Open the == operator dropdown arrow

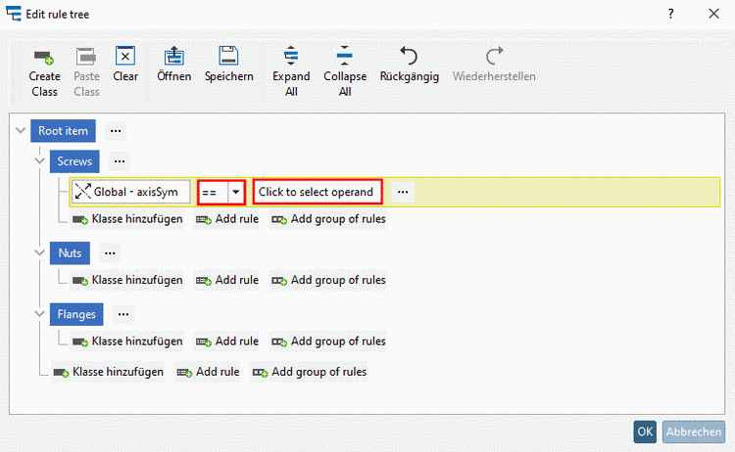[236, 192]
